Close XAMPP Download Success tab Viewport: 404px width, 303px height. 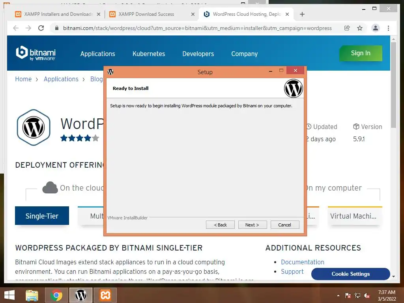point(193,15)
